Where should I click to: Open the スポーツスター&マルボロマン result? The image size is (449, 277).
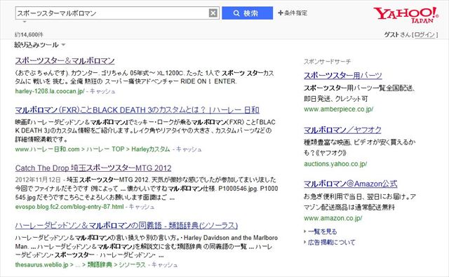[65, 61]
